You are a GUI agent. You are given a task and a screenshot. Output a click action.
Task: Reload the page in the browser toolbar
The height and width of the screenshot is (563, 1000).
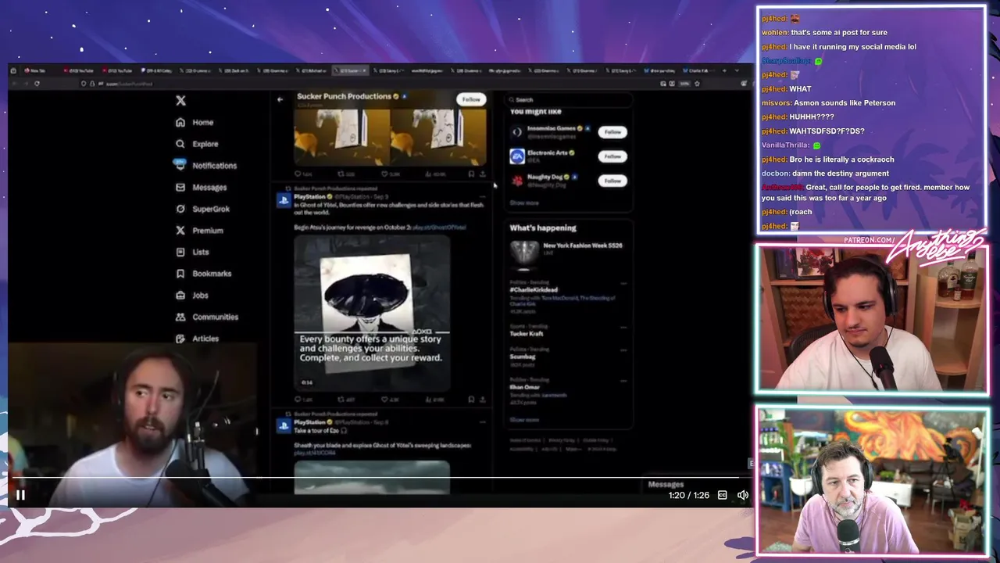37,84
